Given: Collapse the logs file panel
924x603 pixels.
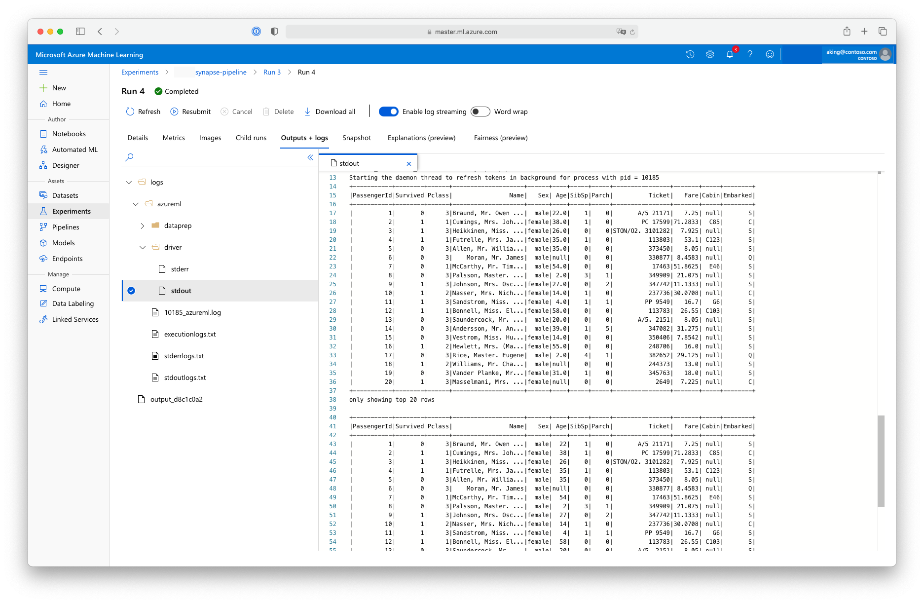Looking at the screenshot, I should (x=310, y=157).
